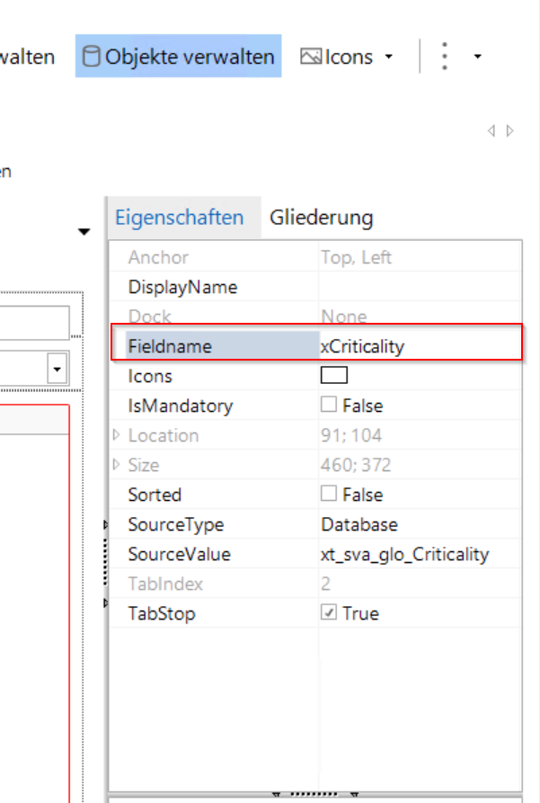Viewport: 540px width, 803px height.
Task: Switch to the Gliederung tab
Action: [x=321, y=218]
